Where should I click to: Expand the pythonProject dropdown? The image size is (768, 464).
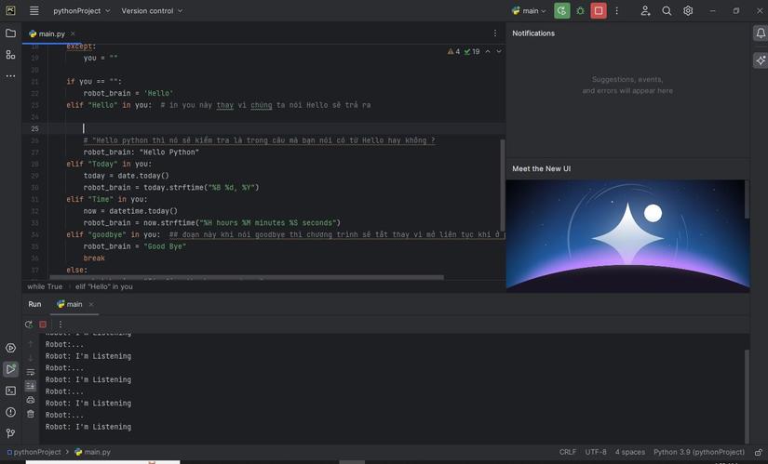[x=81, y=11]
